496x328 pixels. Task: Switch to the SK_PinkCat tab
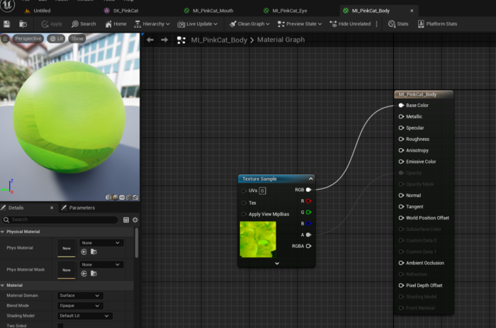click(x=122, y=11)
